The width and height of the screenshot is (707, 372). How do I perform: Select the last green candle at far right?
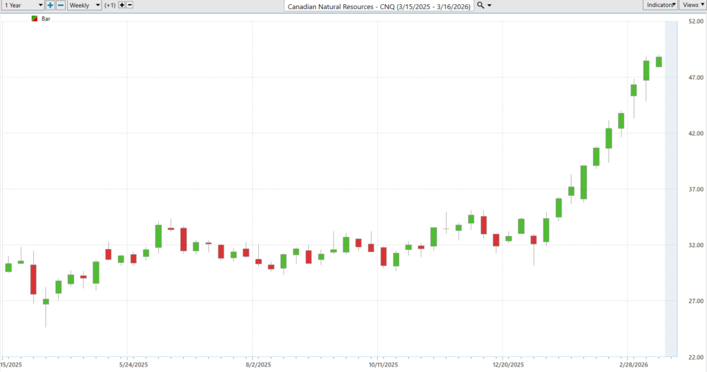coord(659,61)
